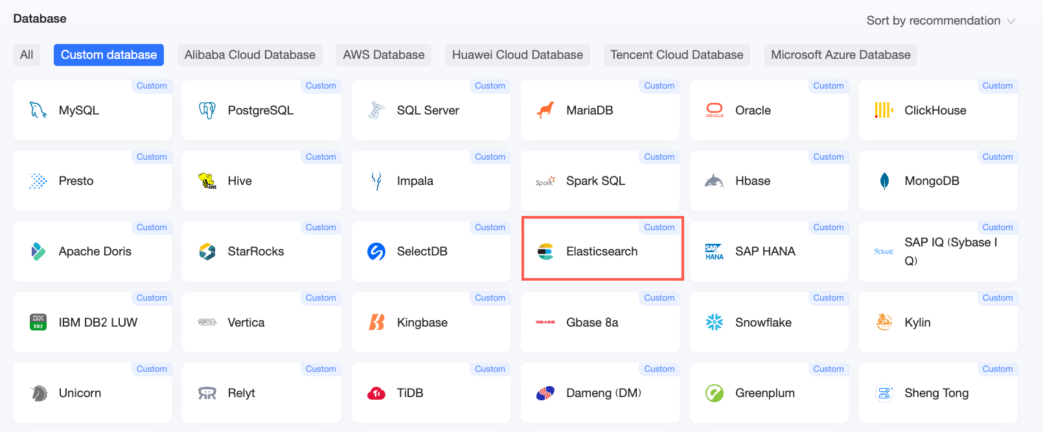Image resolution: width=1043 pixels, height=432 pixels.
Task: Click the "StarRocks" text
Action: click(x=256, y=252)
